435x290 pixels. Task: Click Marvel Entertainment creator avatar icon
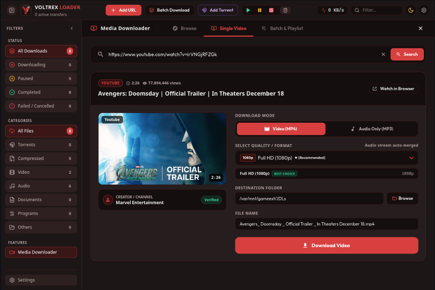108,200
